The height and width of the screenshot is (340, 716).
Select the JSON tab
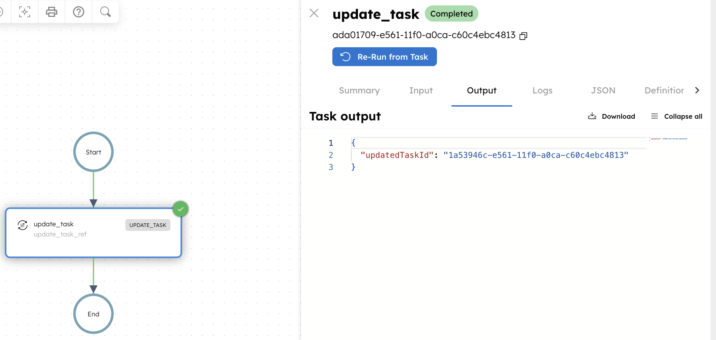click(603, 90)
